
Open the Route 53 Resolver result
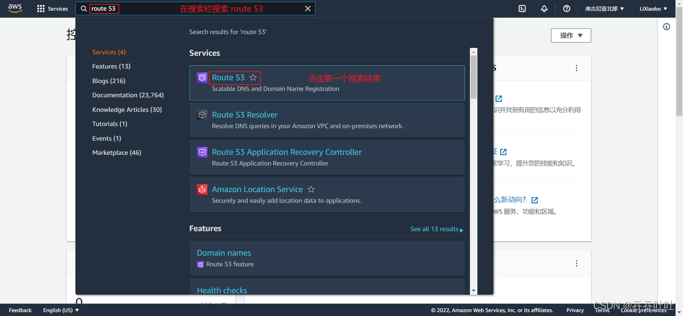click(x=244, y=115)
